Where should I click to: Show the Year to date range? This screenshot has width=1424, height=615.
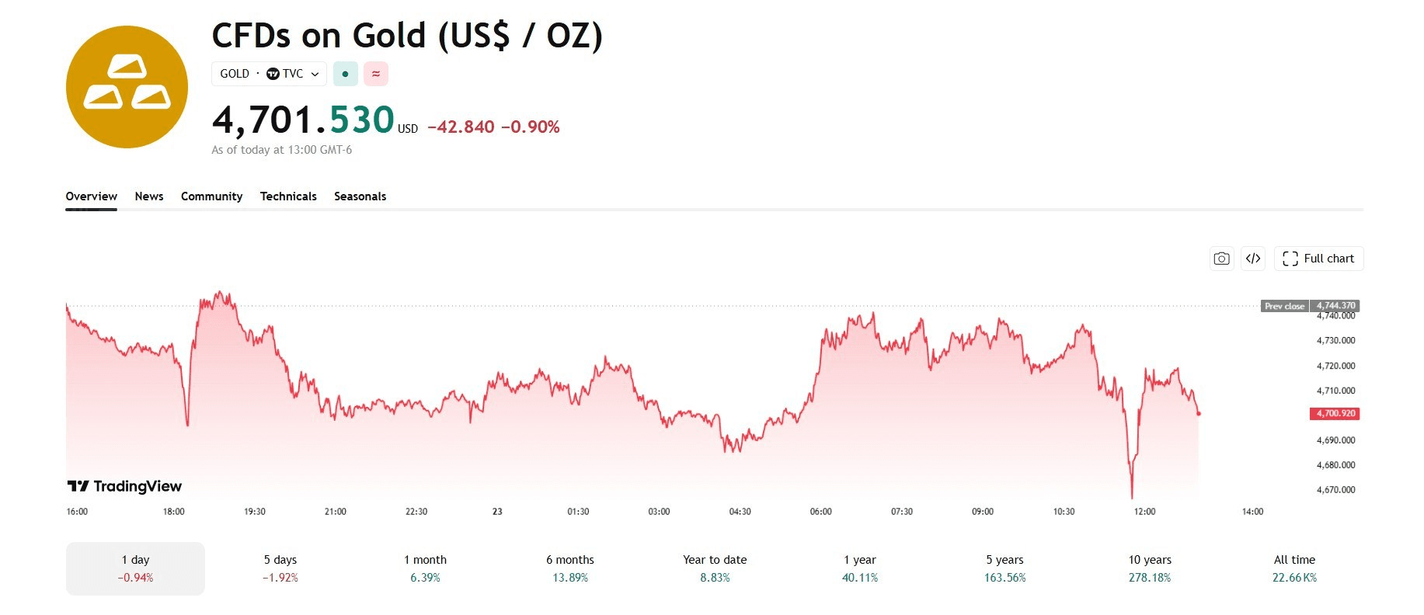715,568
